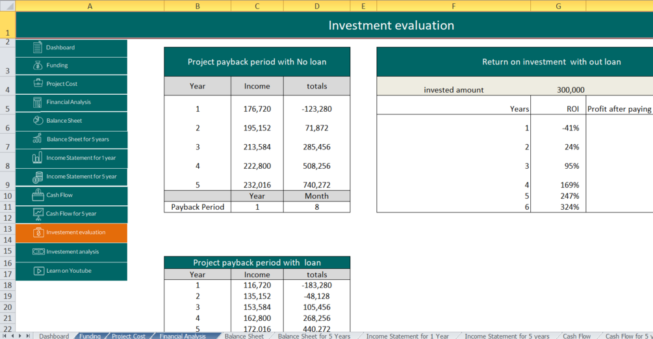Open Learn on Youtube play icon
This screenshot has height=339, width=653.
click(38, 271)
